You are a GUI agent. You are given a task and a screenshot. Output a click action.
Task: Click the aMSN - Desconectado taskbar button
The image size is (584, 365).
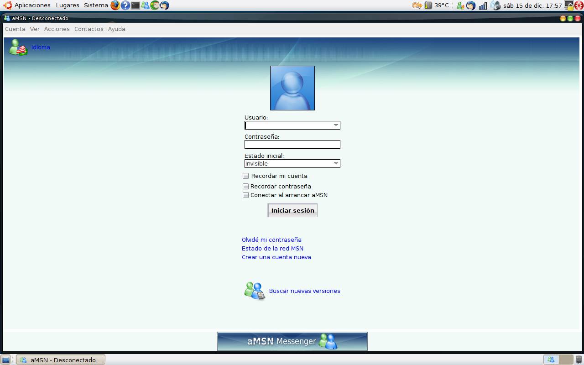click(x=61, y=360)
